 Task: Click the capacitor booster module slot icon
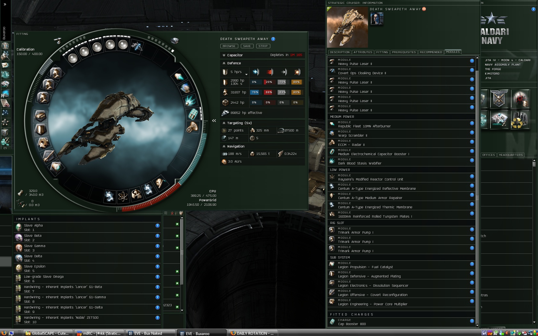(x=193, y=114)
